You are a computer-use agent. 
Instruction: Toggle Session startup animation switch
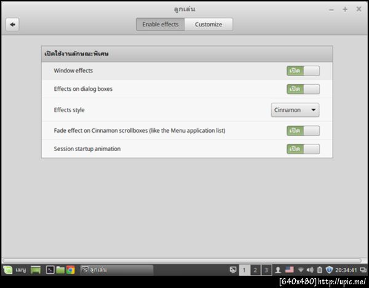(303, 149)
